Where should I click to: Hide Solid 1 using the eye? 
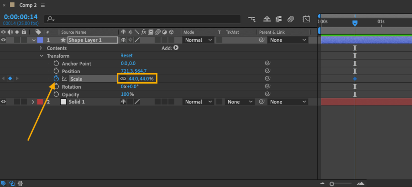[3, 102]
